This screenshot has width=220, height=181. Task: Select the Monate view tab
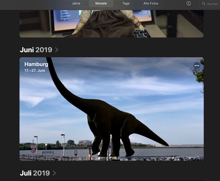tap(101, 3)
